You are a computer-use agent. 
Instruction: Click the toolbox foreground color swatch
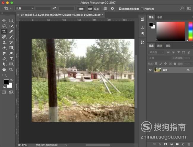pyautogui.click(x=6, y=82)
